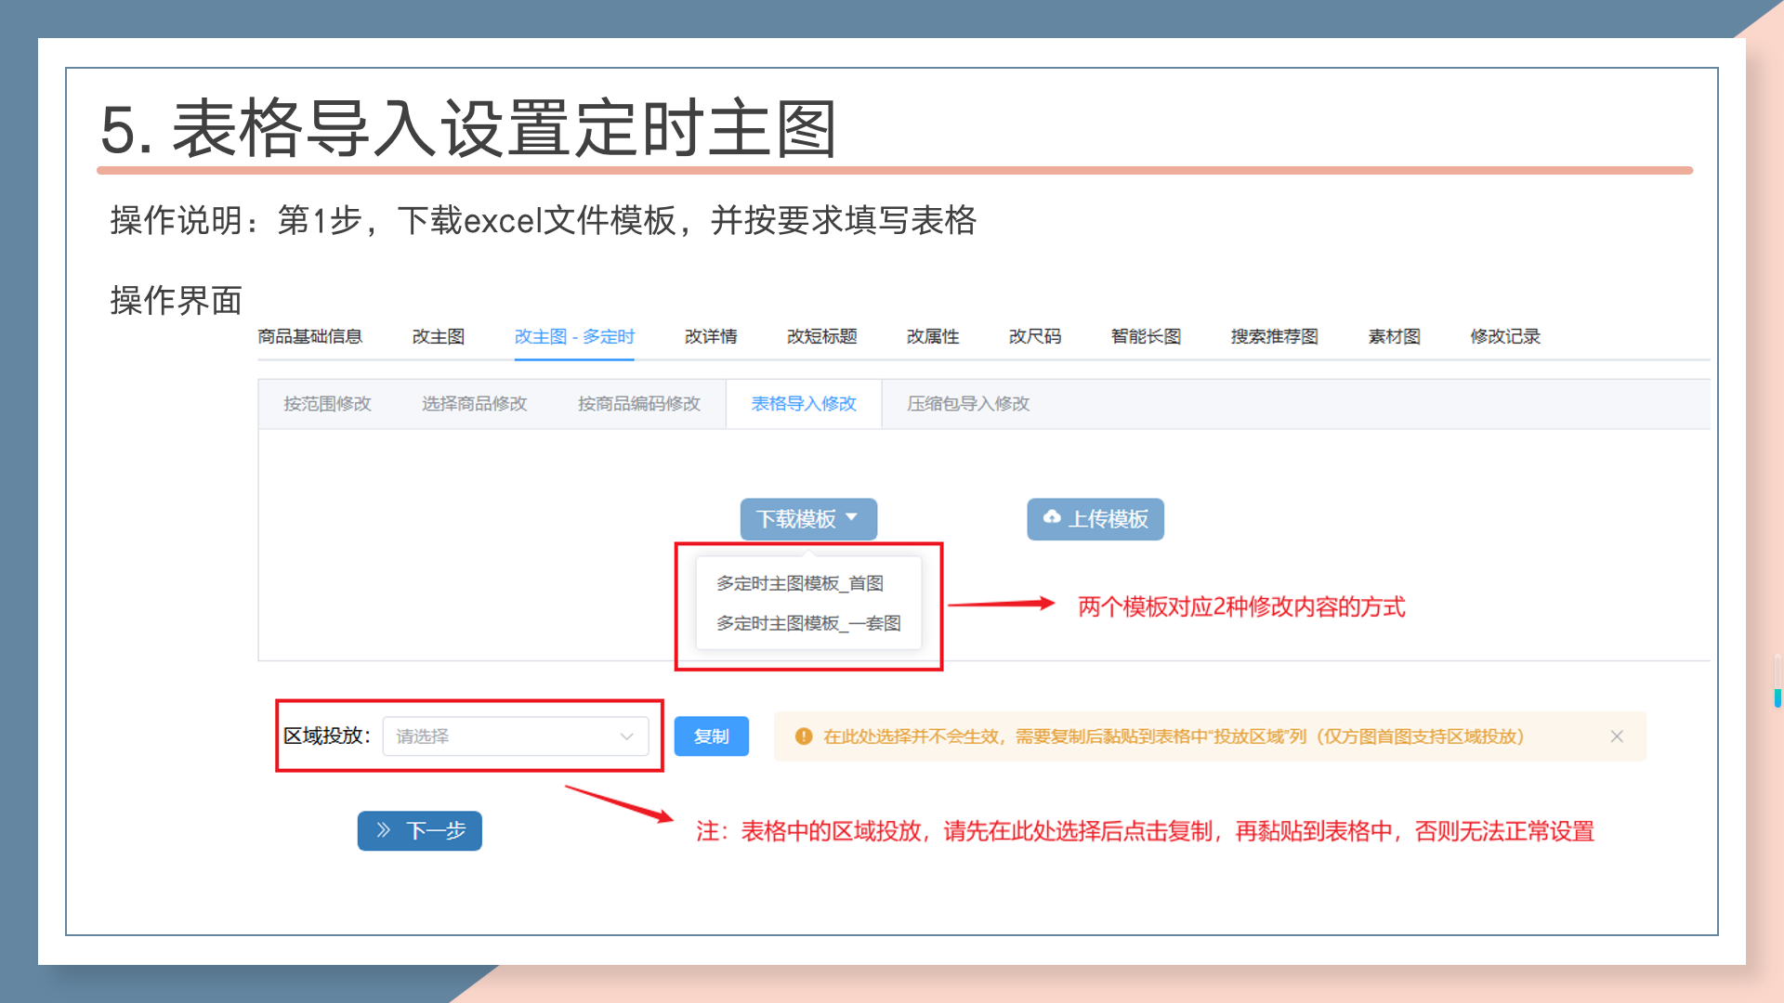
Task: Click the caret arrow on 下载模板 button
Action: (852, 517)
